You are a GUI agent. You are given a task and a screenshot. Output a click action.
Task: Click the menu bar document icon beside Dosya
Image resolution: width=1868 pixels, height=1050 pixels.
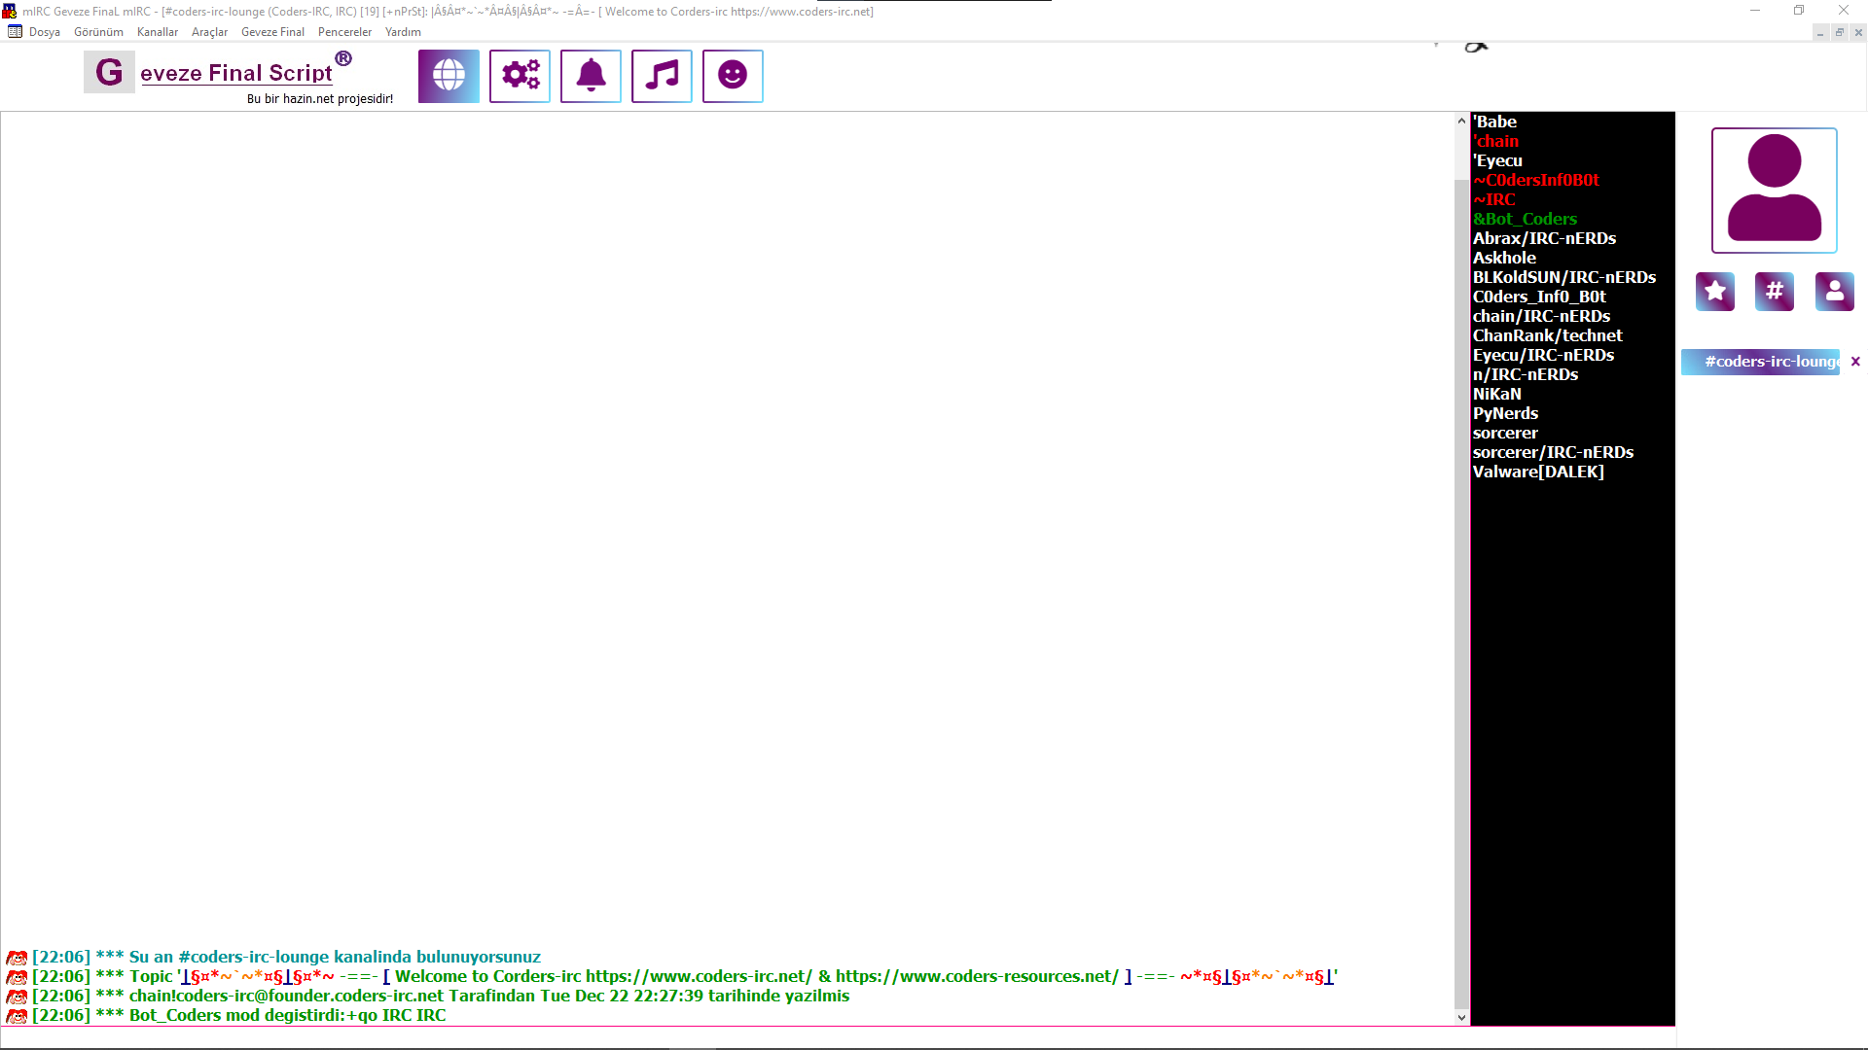[x=15, y=32]
